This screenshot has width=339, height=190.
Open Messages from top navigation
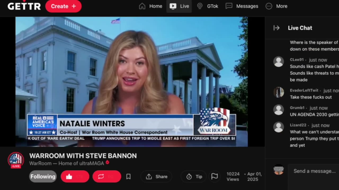[x=242, y=6]
